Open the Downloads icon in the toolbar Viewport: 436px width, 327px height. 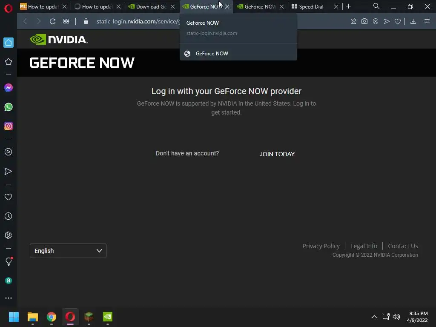coord(413,21)
